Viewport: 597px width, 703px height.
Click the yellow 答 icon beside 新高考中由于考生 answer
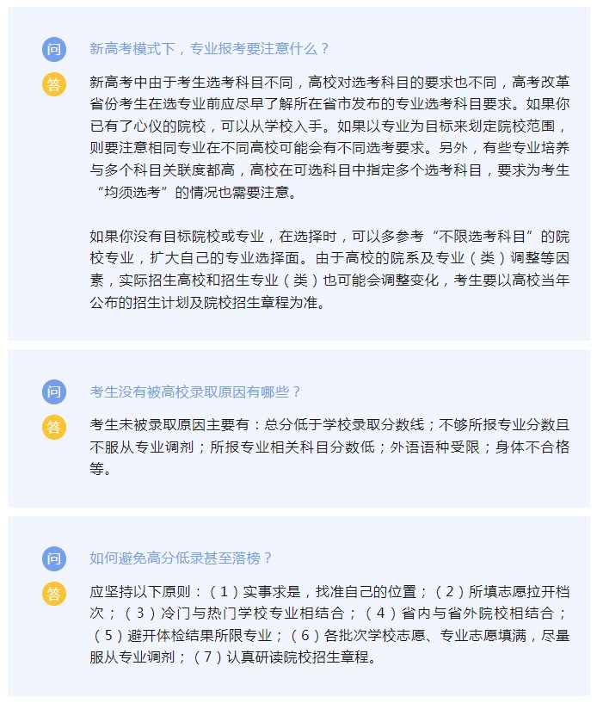point(54,84)
